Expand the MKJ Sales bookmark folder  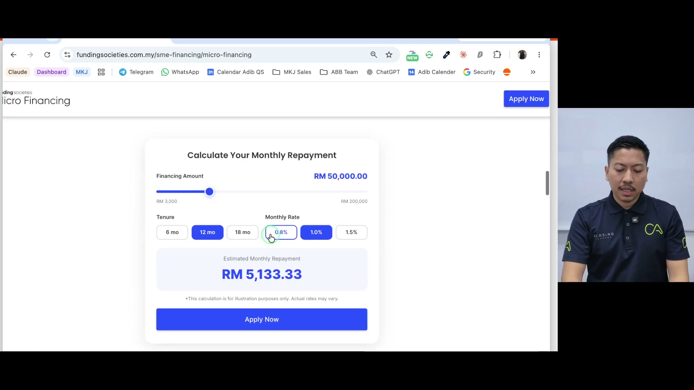[x=292, y=72]
